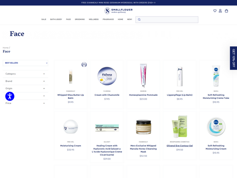Open the Sale menu

pos(44,19)
